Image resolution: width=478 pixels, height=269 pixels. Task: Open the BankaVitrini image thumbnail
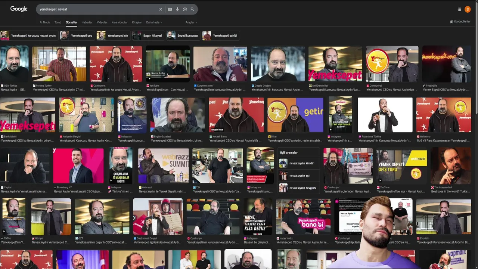pos(28,115)
